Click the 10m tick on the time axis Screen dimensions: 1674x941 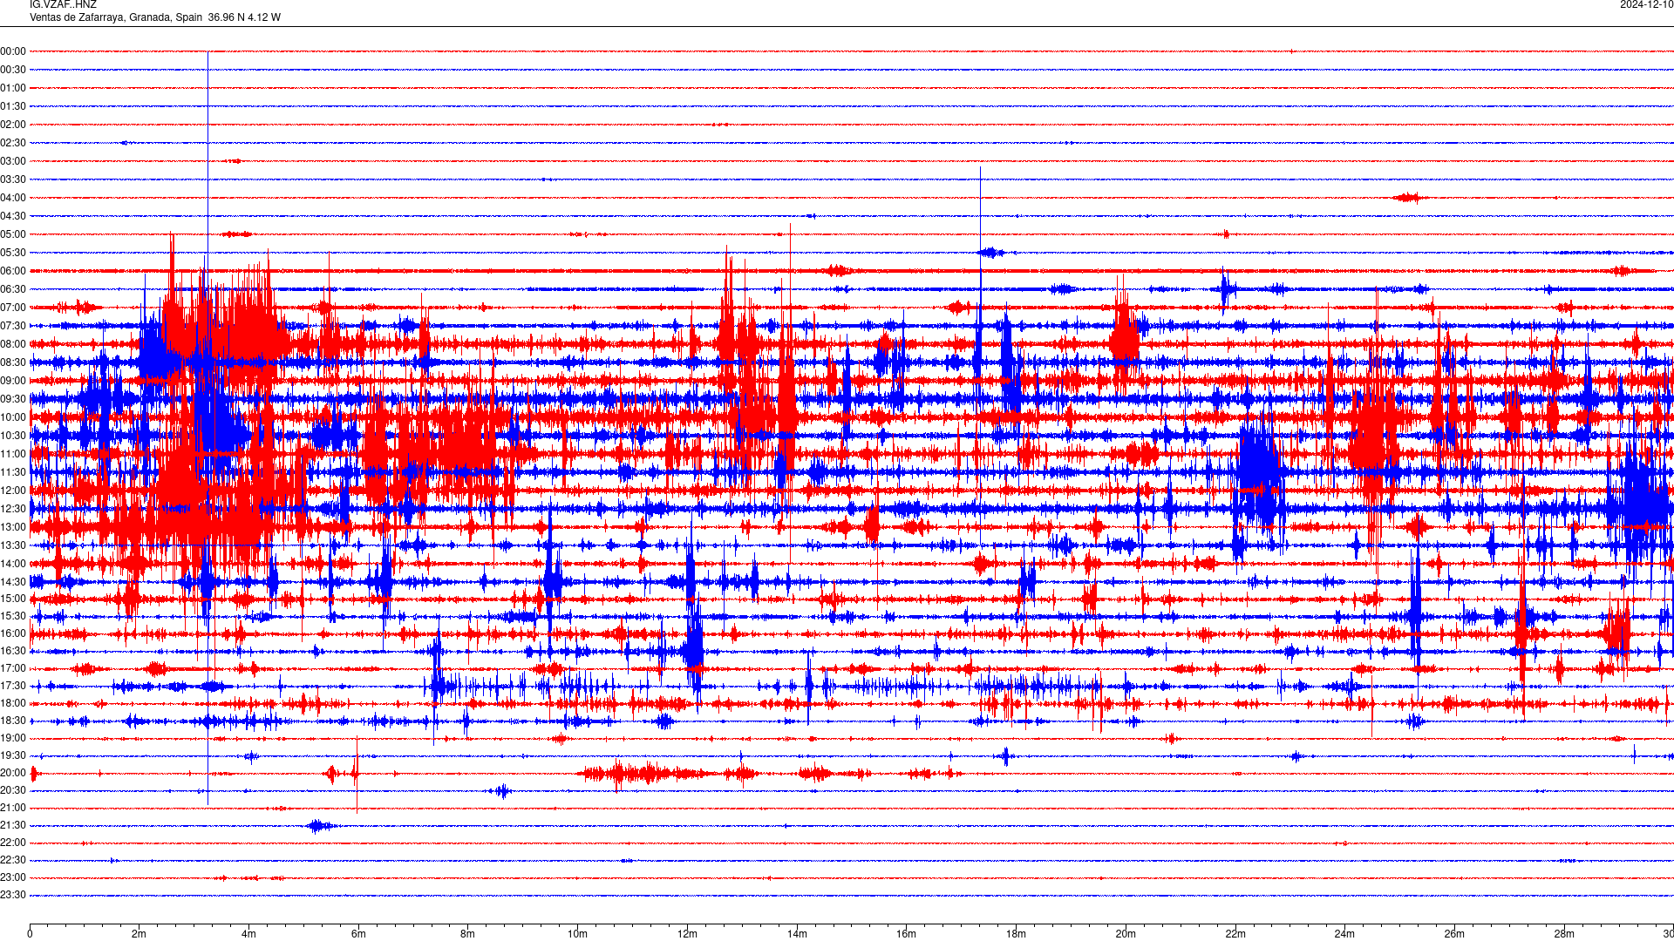click(x=577, y=934)
